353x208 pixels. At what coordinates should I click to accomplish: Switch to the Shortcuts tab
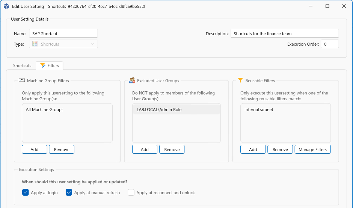point(22,65)
